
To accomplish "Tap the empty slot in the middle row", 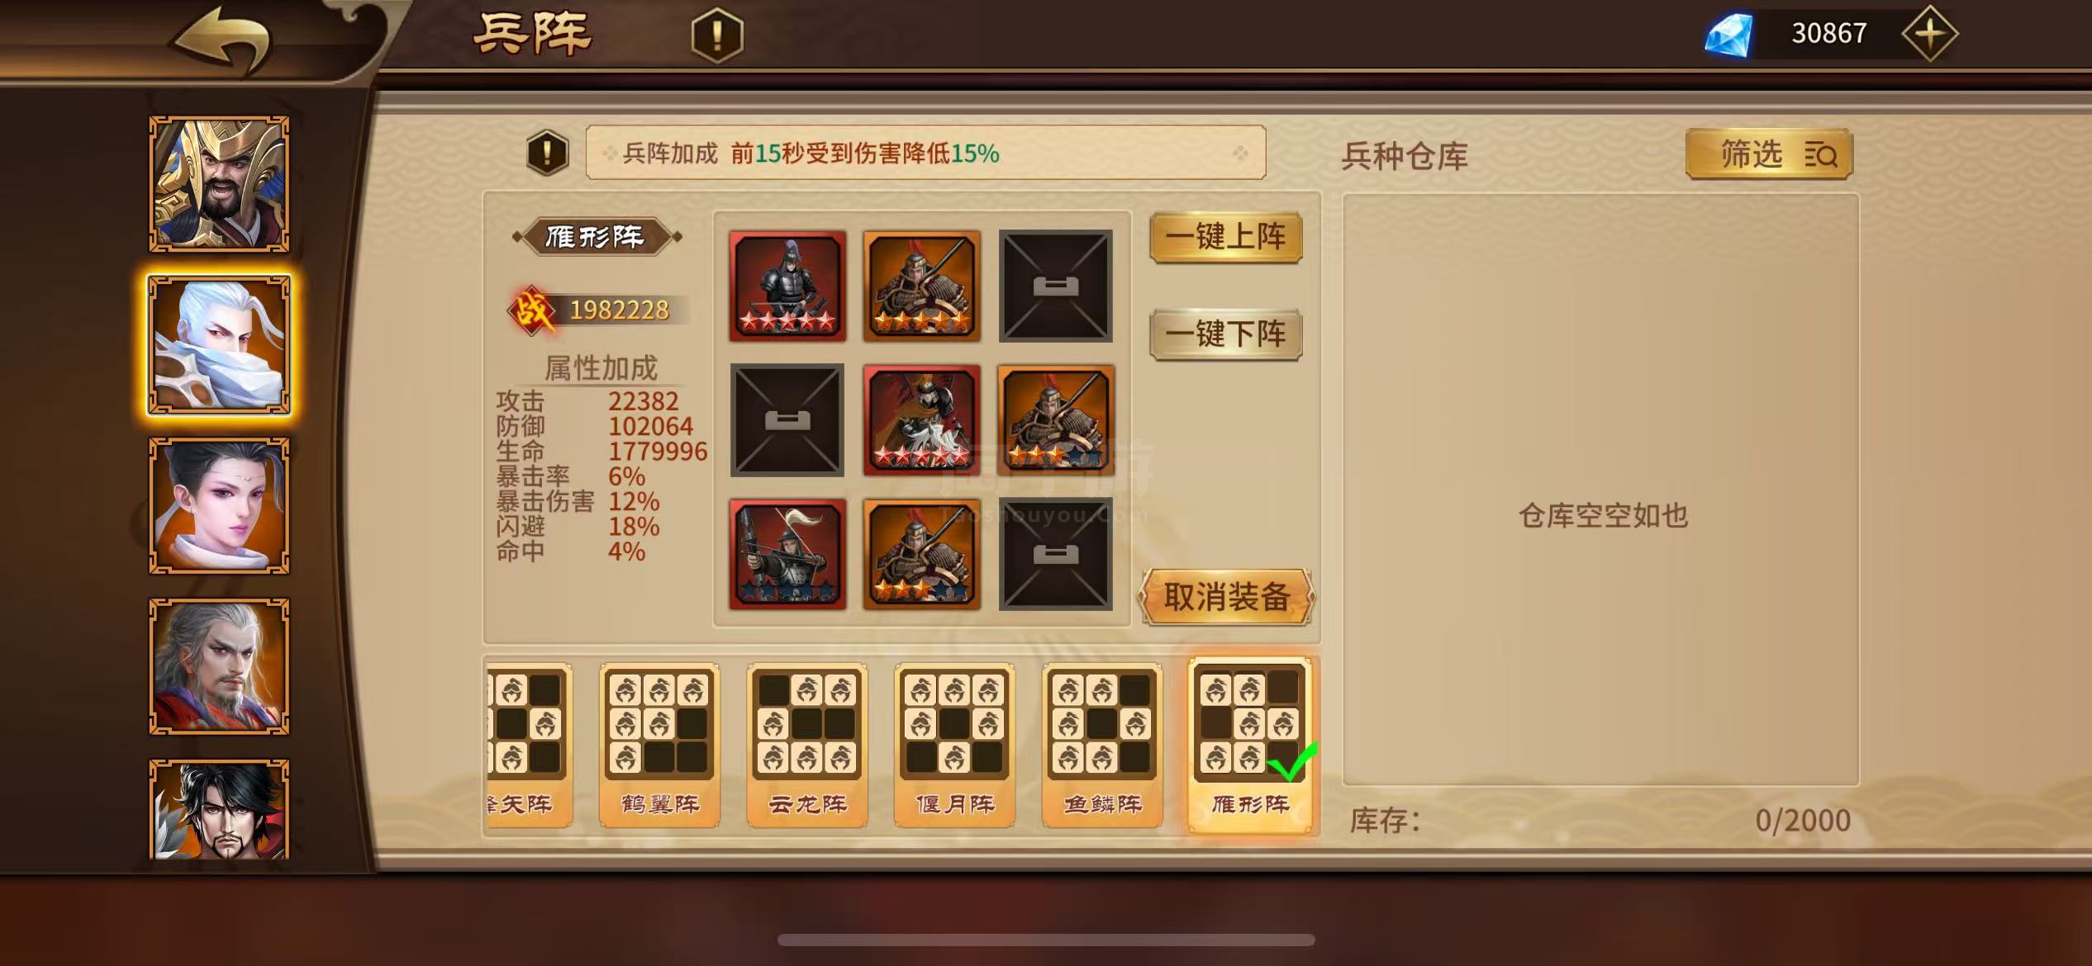I will coord(787,420).
